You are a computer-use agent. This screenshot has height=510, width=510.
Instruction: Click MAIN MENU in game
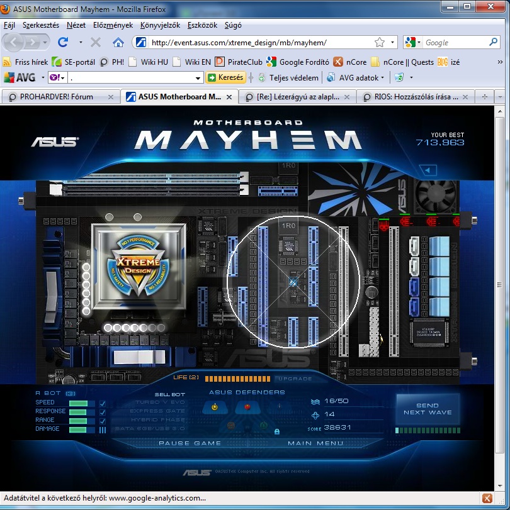(315, 443)
